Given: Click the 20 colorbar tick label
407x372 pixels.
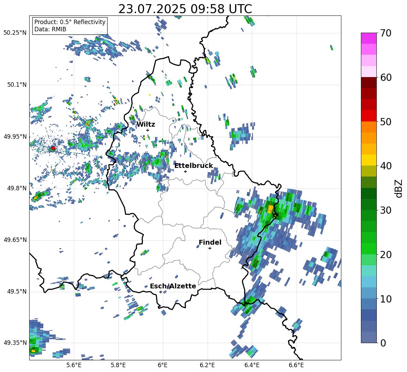Looking at the screenshot, I should 385,255.
